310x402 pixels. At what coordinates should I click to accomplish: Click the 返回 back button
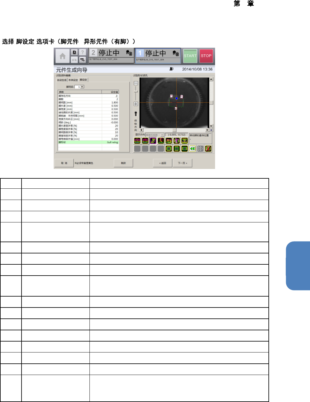click(163, 163)
